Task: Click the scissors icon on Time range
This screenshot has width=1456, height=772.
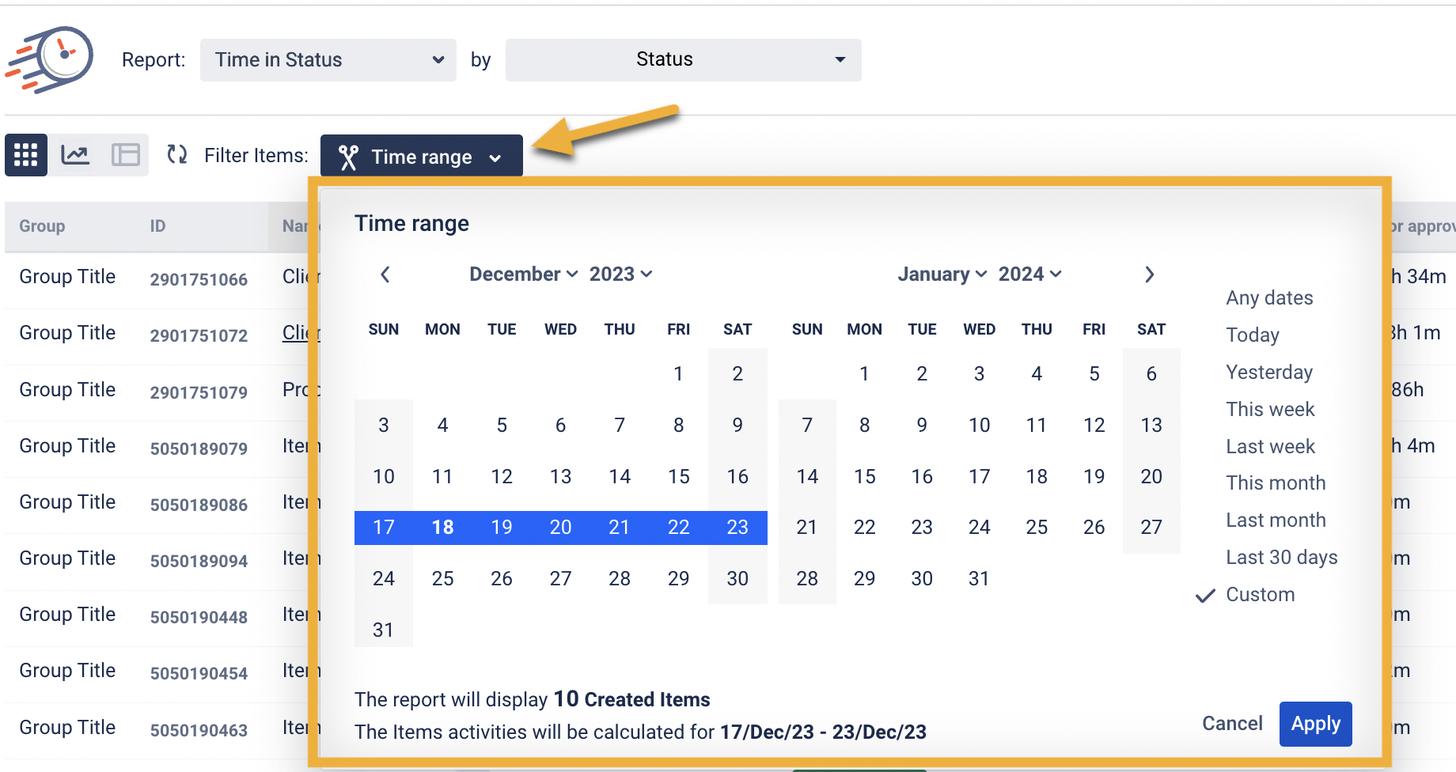Action: (348, 157)
